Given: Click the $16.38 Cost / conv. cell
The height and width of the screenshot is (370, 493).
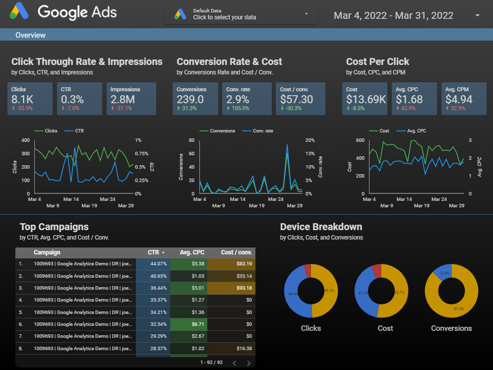Looking at the screenshot, I should coord(232,348).
